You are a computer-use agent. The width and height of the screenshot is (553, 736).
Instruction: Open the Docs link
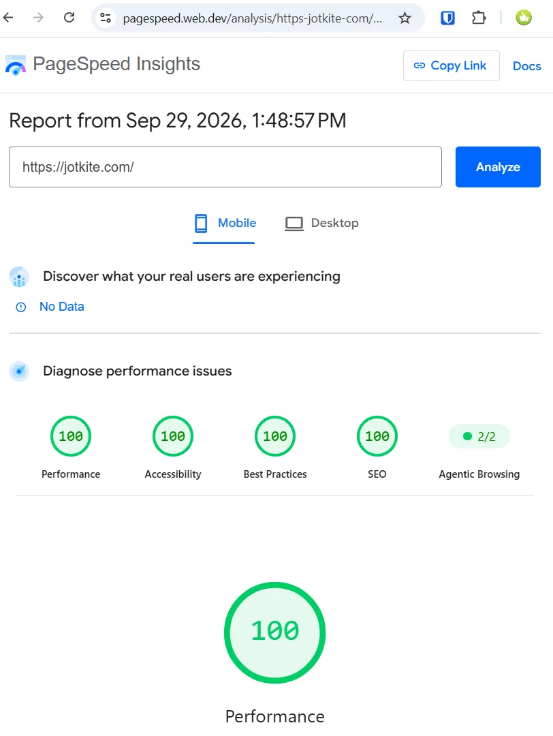tap(526, 66)
